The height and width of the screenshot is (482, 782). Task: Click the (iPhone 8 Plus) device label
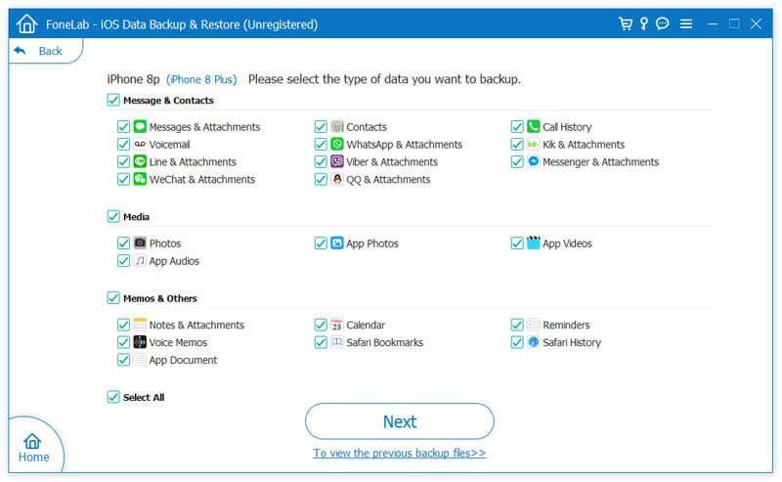point(201,79)
